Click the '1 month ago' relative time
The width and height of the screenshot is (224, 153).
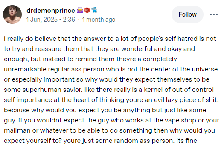[x=99, y=20]
